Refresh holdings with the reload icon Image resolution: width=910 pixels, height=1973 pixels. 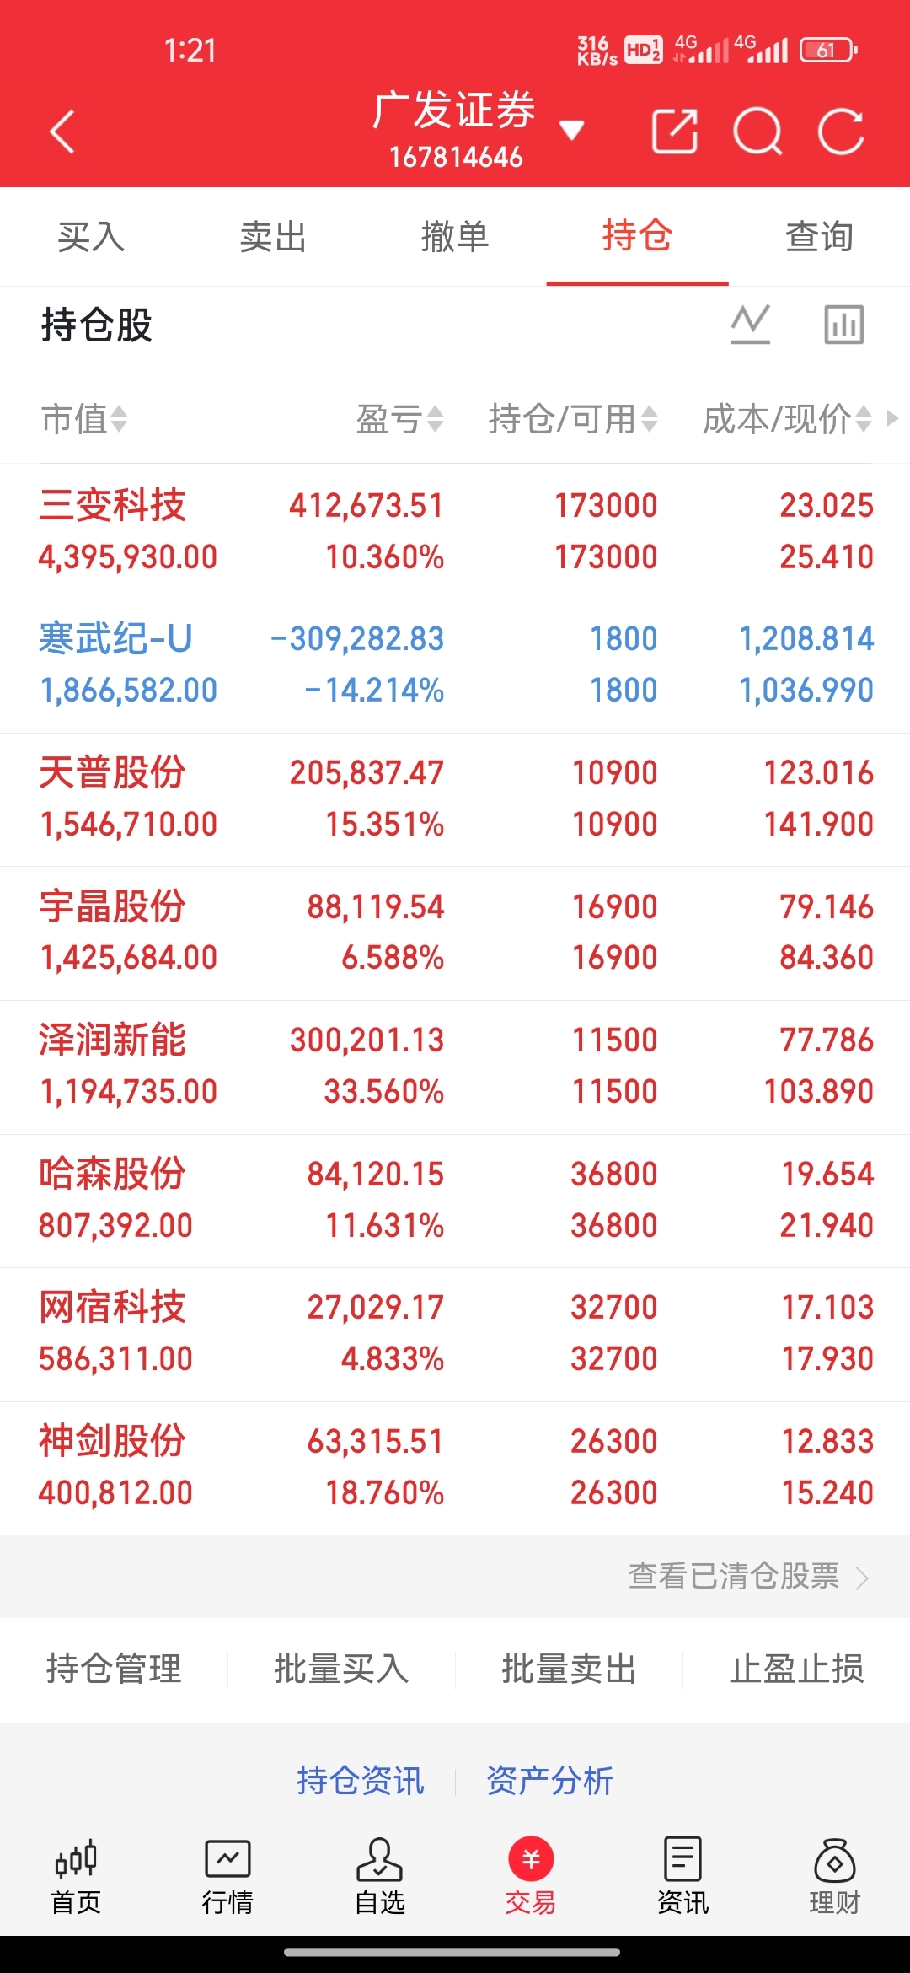(841, 132)
